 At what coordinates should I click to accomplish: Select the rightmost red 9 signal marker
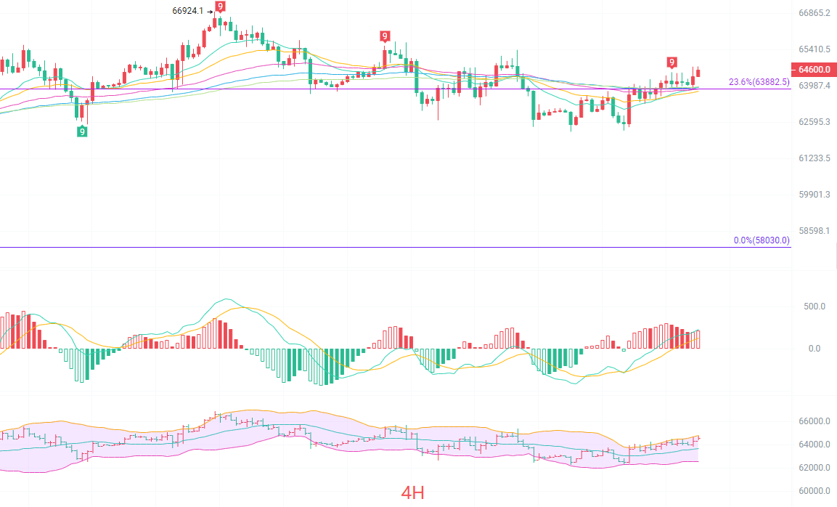pos(671,62)
